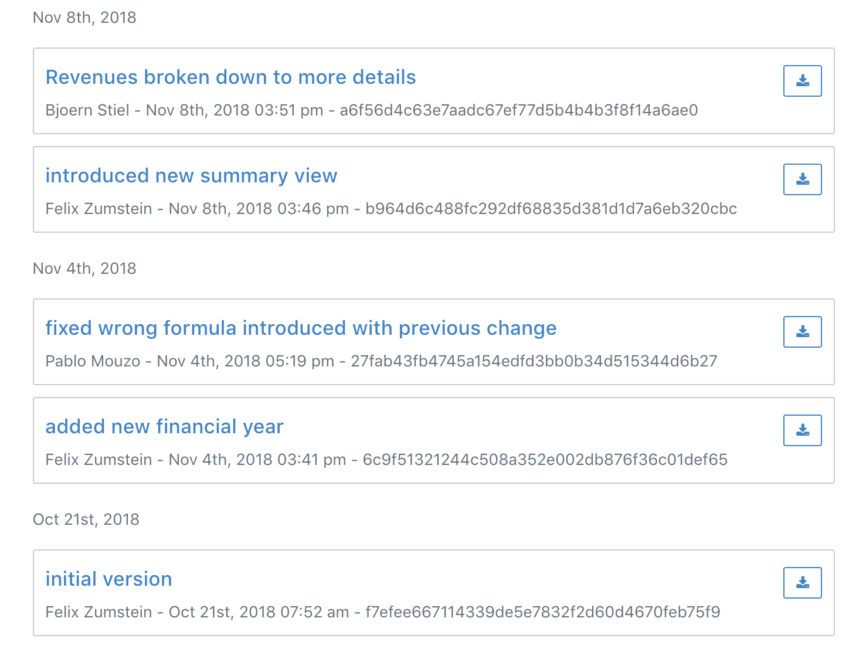The width and height of the screenshot is (849, 652).
Task: Click the commit hash starting with f7efee66
Action: tap(542, 612)
